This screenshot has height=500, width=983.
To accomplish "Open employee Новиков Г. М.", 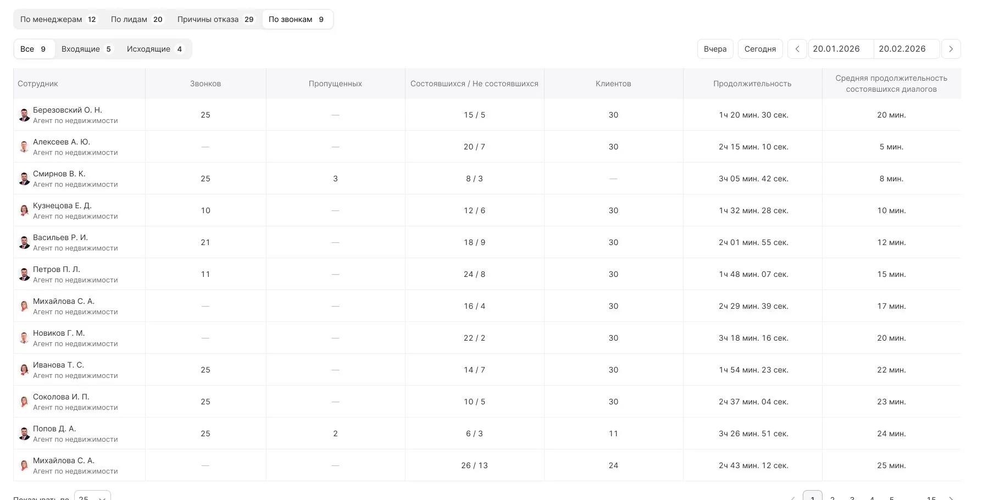I will click(x=59, y=333).
